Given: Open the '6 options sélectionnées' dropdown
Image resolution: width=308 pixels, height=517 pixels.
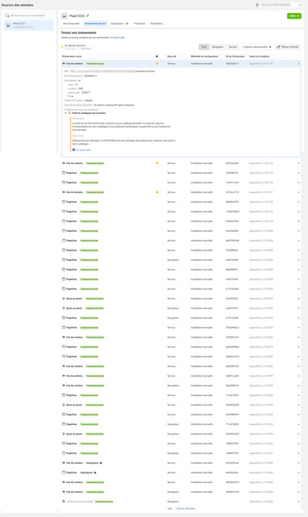Looking at the screenshot, I should pos(257,47).
